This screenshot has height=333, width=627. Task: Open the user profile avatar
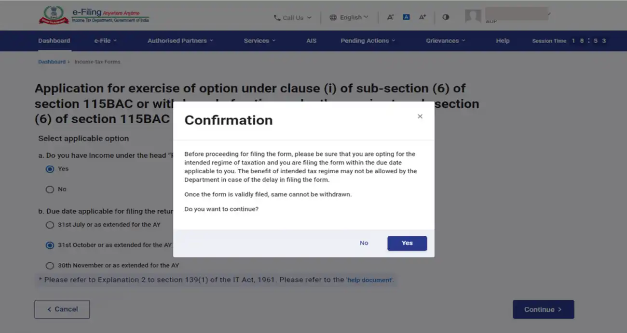[x=473, y=16]
